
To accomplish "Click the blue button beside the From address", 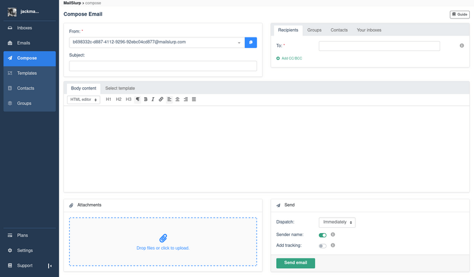I will click(251, 42).
